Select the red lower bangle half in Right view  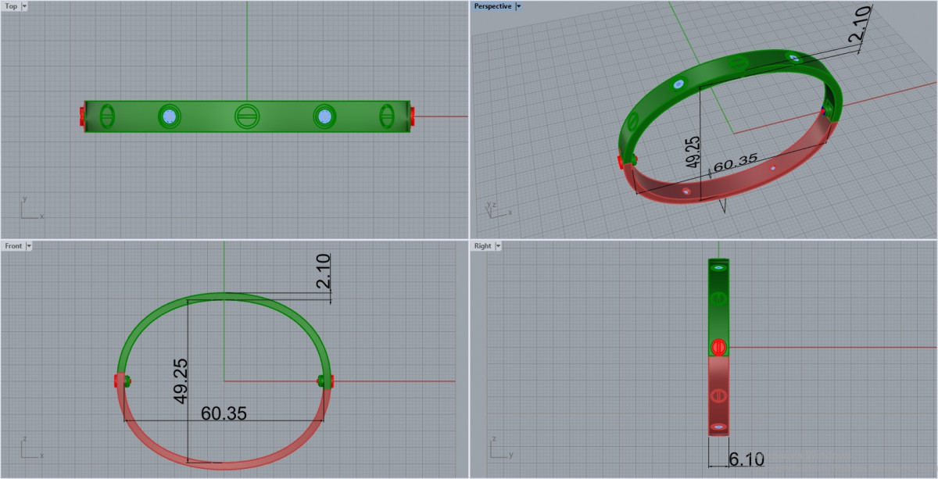pos(719,395)
